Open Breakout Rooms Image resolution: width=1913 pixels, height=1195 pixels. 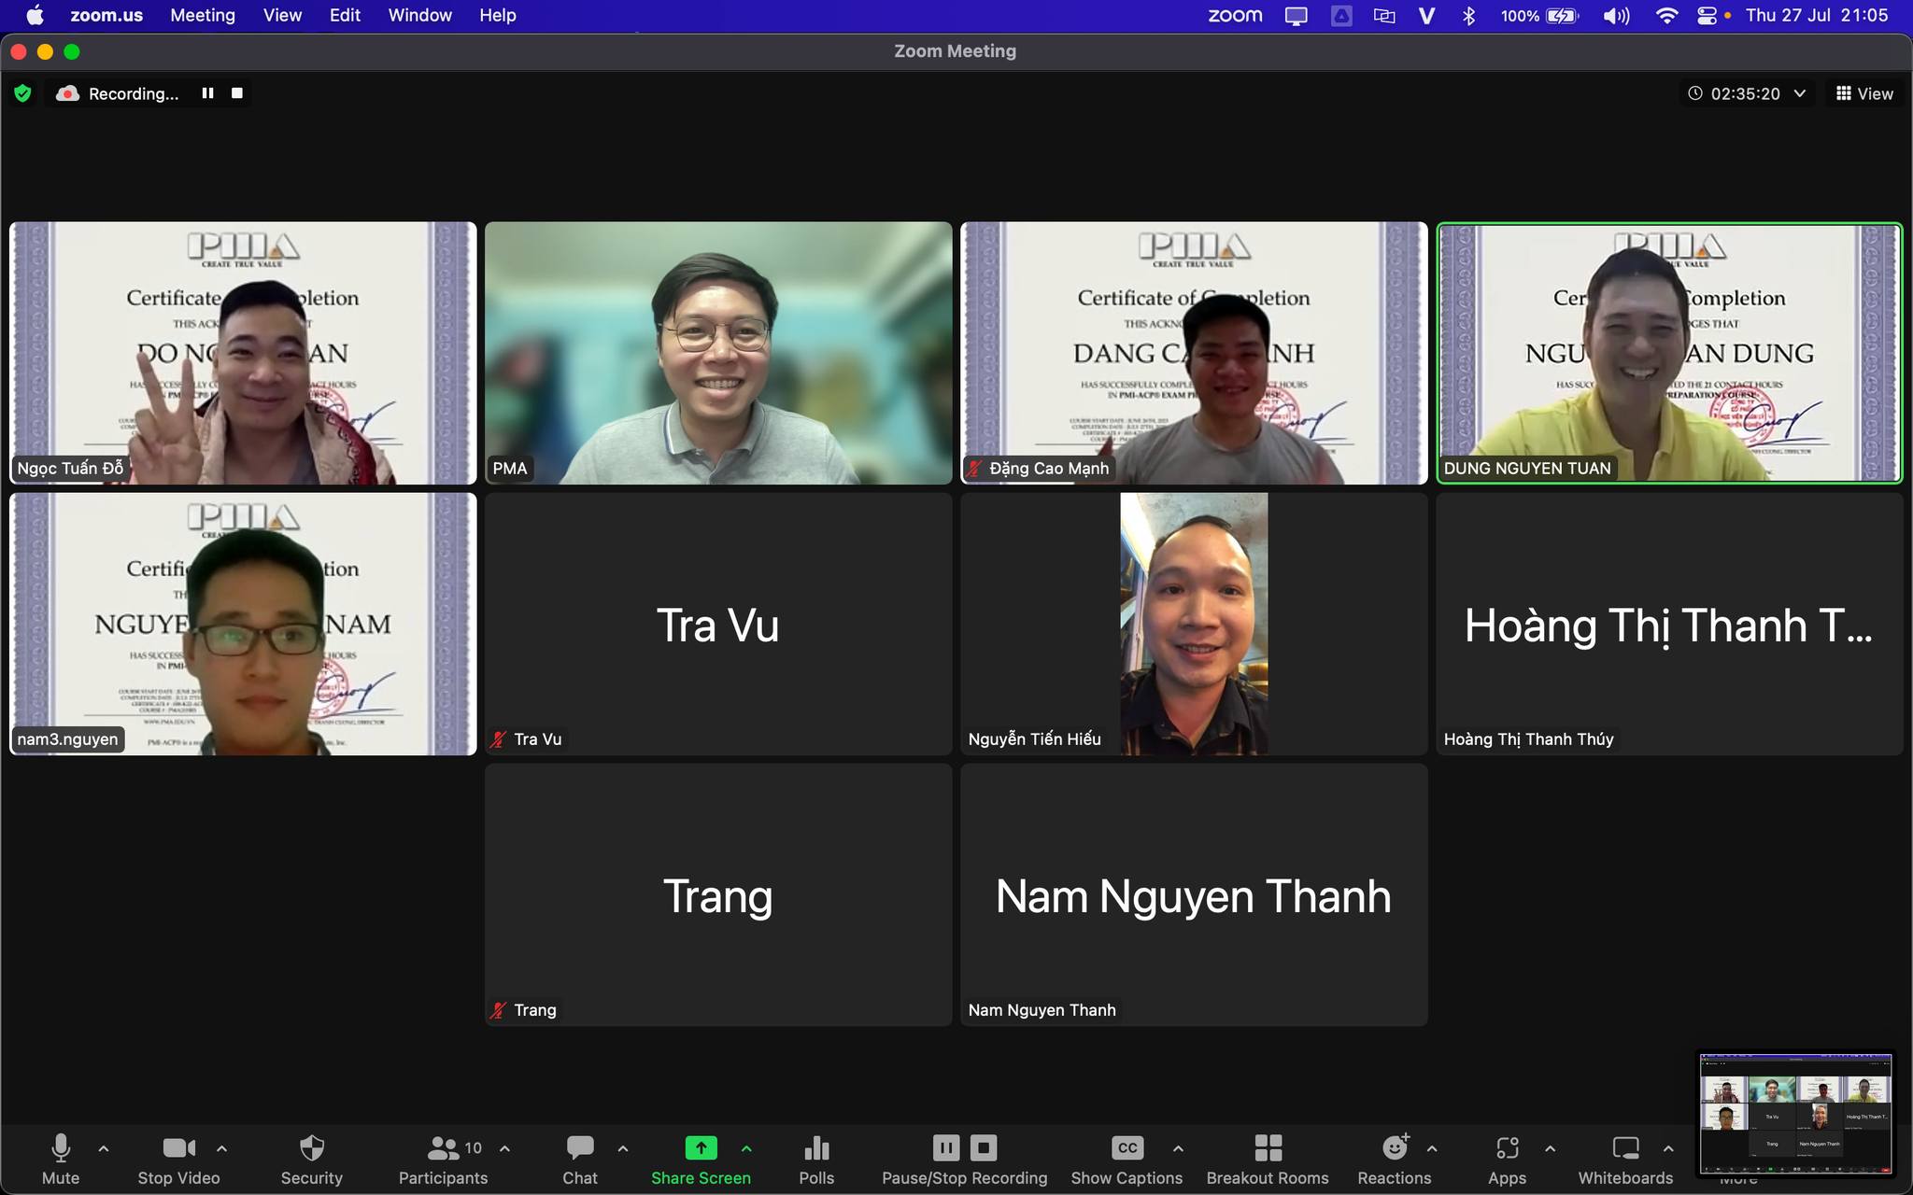(x=1268, y=1159)
